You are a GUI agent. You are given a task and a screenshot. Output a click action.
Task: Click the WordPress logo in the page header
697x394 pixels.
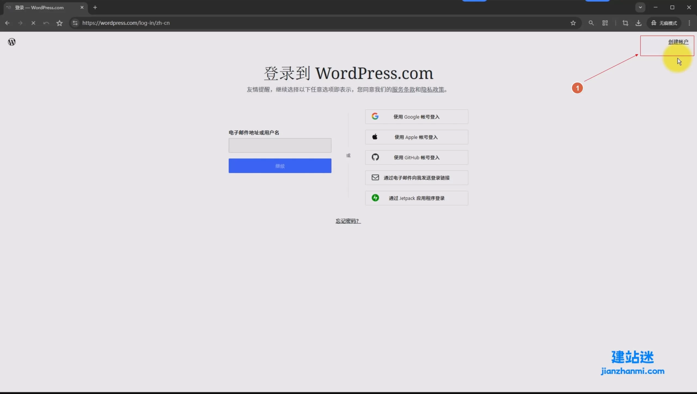(12, 42)
